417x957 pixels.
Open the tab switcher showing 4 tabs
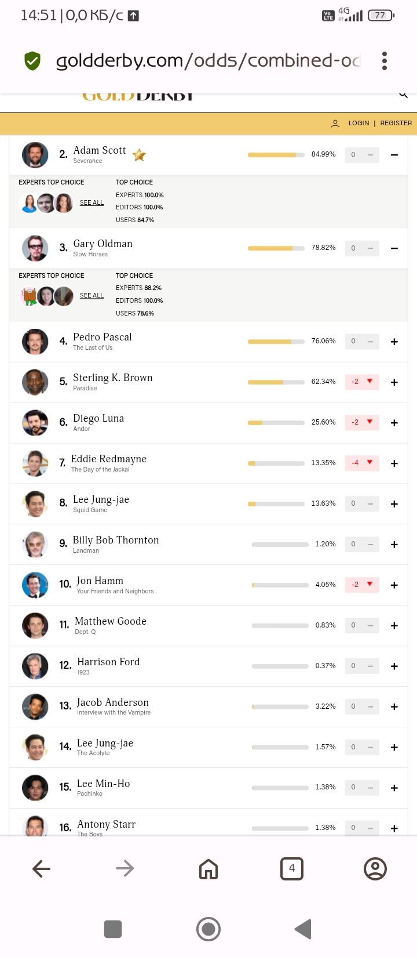point(292,868)
